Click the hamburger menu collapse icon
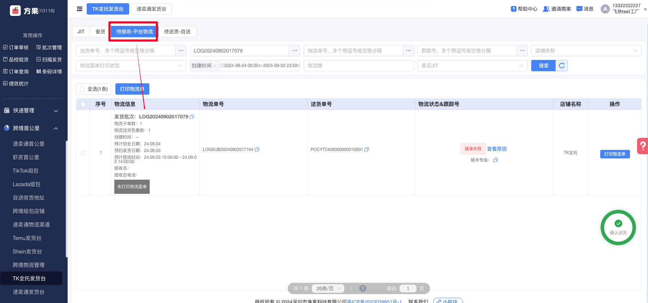The image size is (648, 303). [x=80, y=9]
